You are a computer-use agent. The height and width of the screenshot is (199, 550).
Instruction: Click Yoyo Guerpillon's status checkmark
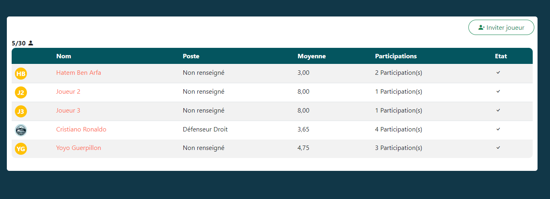498,148
